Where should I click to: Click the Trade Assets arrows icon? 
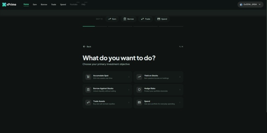(88, 103)
